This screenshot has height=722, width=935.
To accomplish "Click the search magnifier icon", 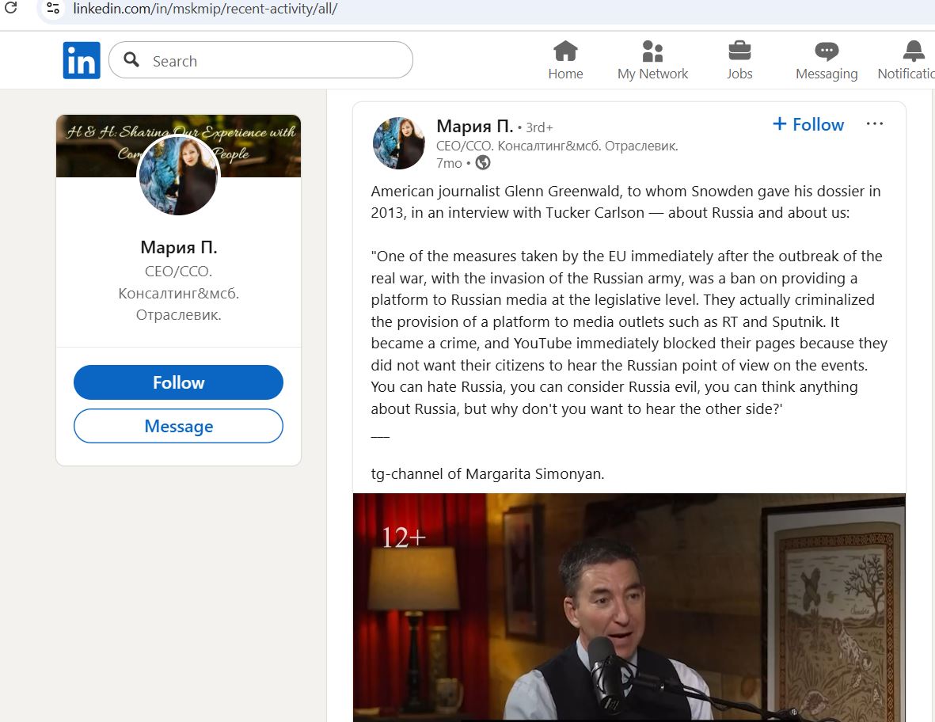I will tap(131, 59).
